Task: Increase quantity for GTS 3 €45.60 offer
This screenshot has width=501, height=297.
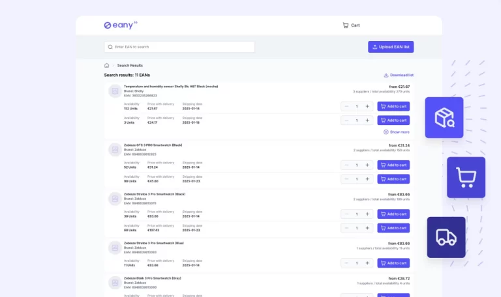Action: (367, 179)
